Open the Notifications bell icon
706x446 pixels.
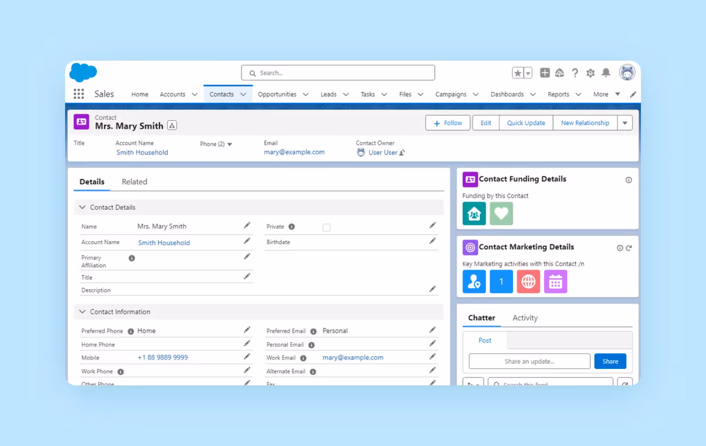606,73
